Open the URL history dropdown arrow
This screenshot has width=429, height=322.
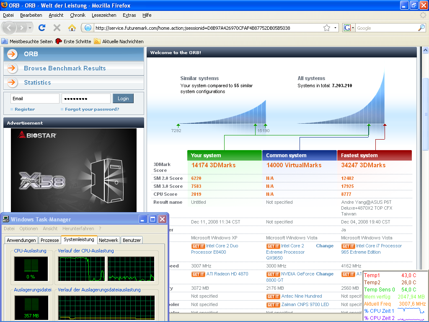(x=335, y=28)
